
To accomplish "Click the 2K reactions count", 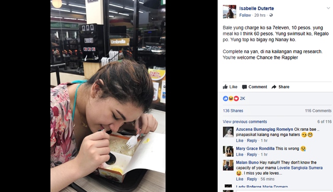I will point(242,98).
